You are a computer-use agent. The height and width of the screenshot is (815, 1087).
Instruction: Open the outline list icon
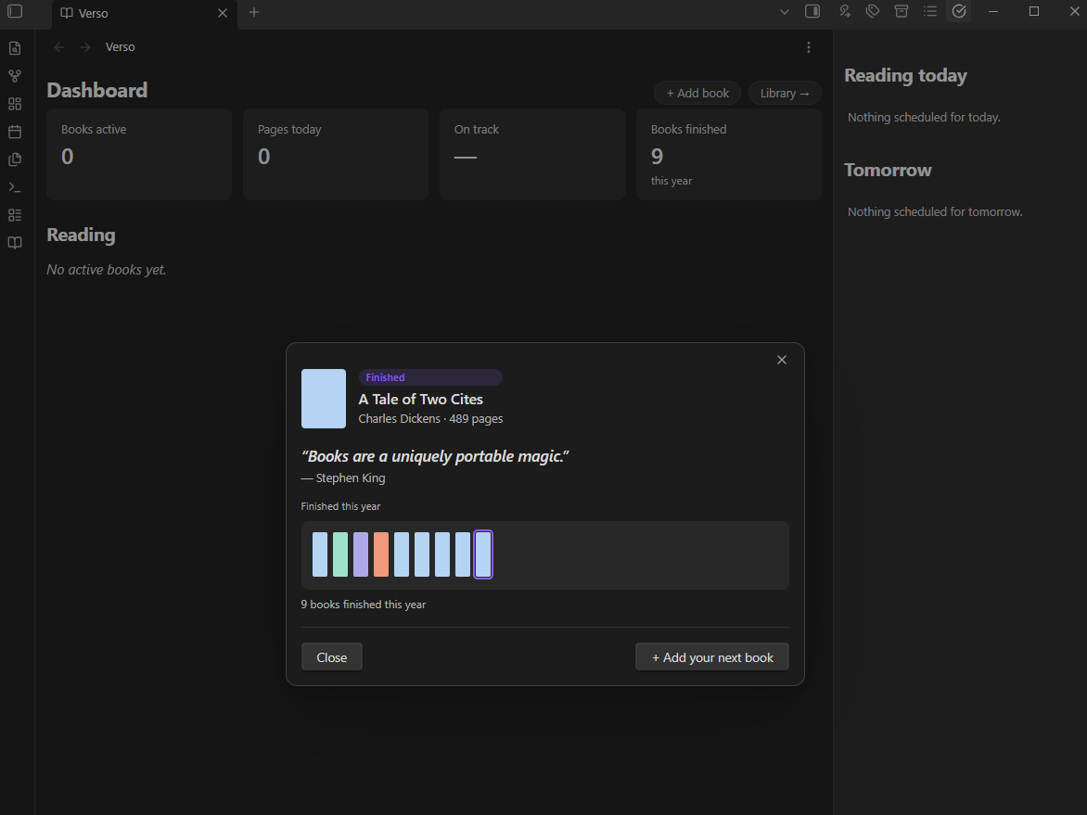(x=929, y=11)
